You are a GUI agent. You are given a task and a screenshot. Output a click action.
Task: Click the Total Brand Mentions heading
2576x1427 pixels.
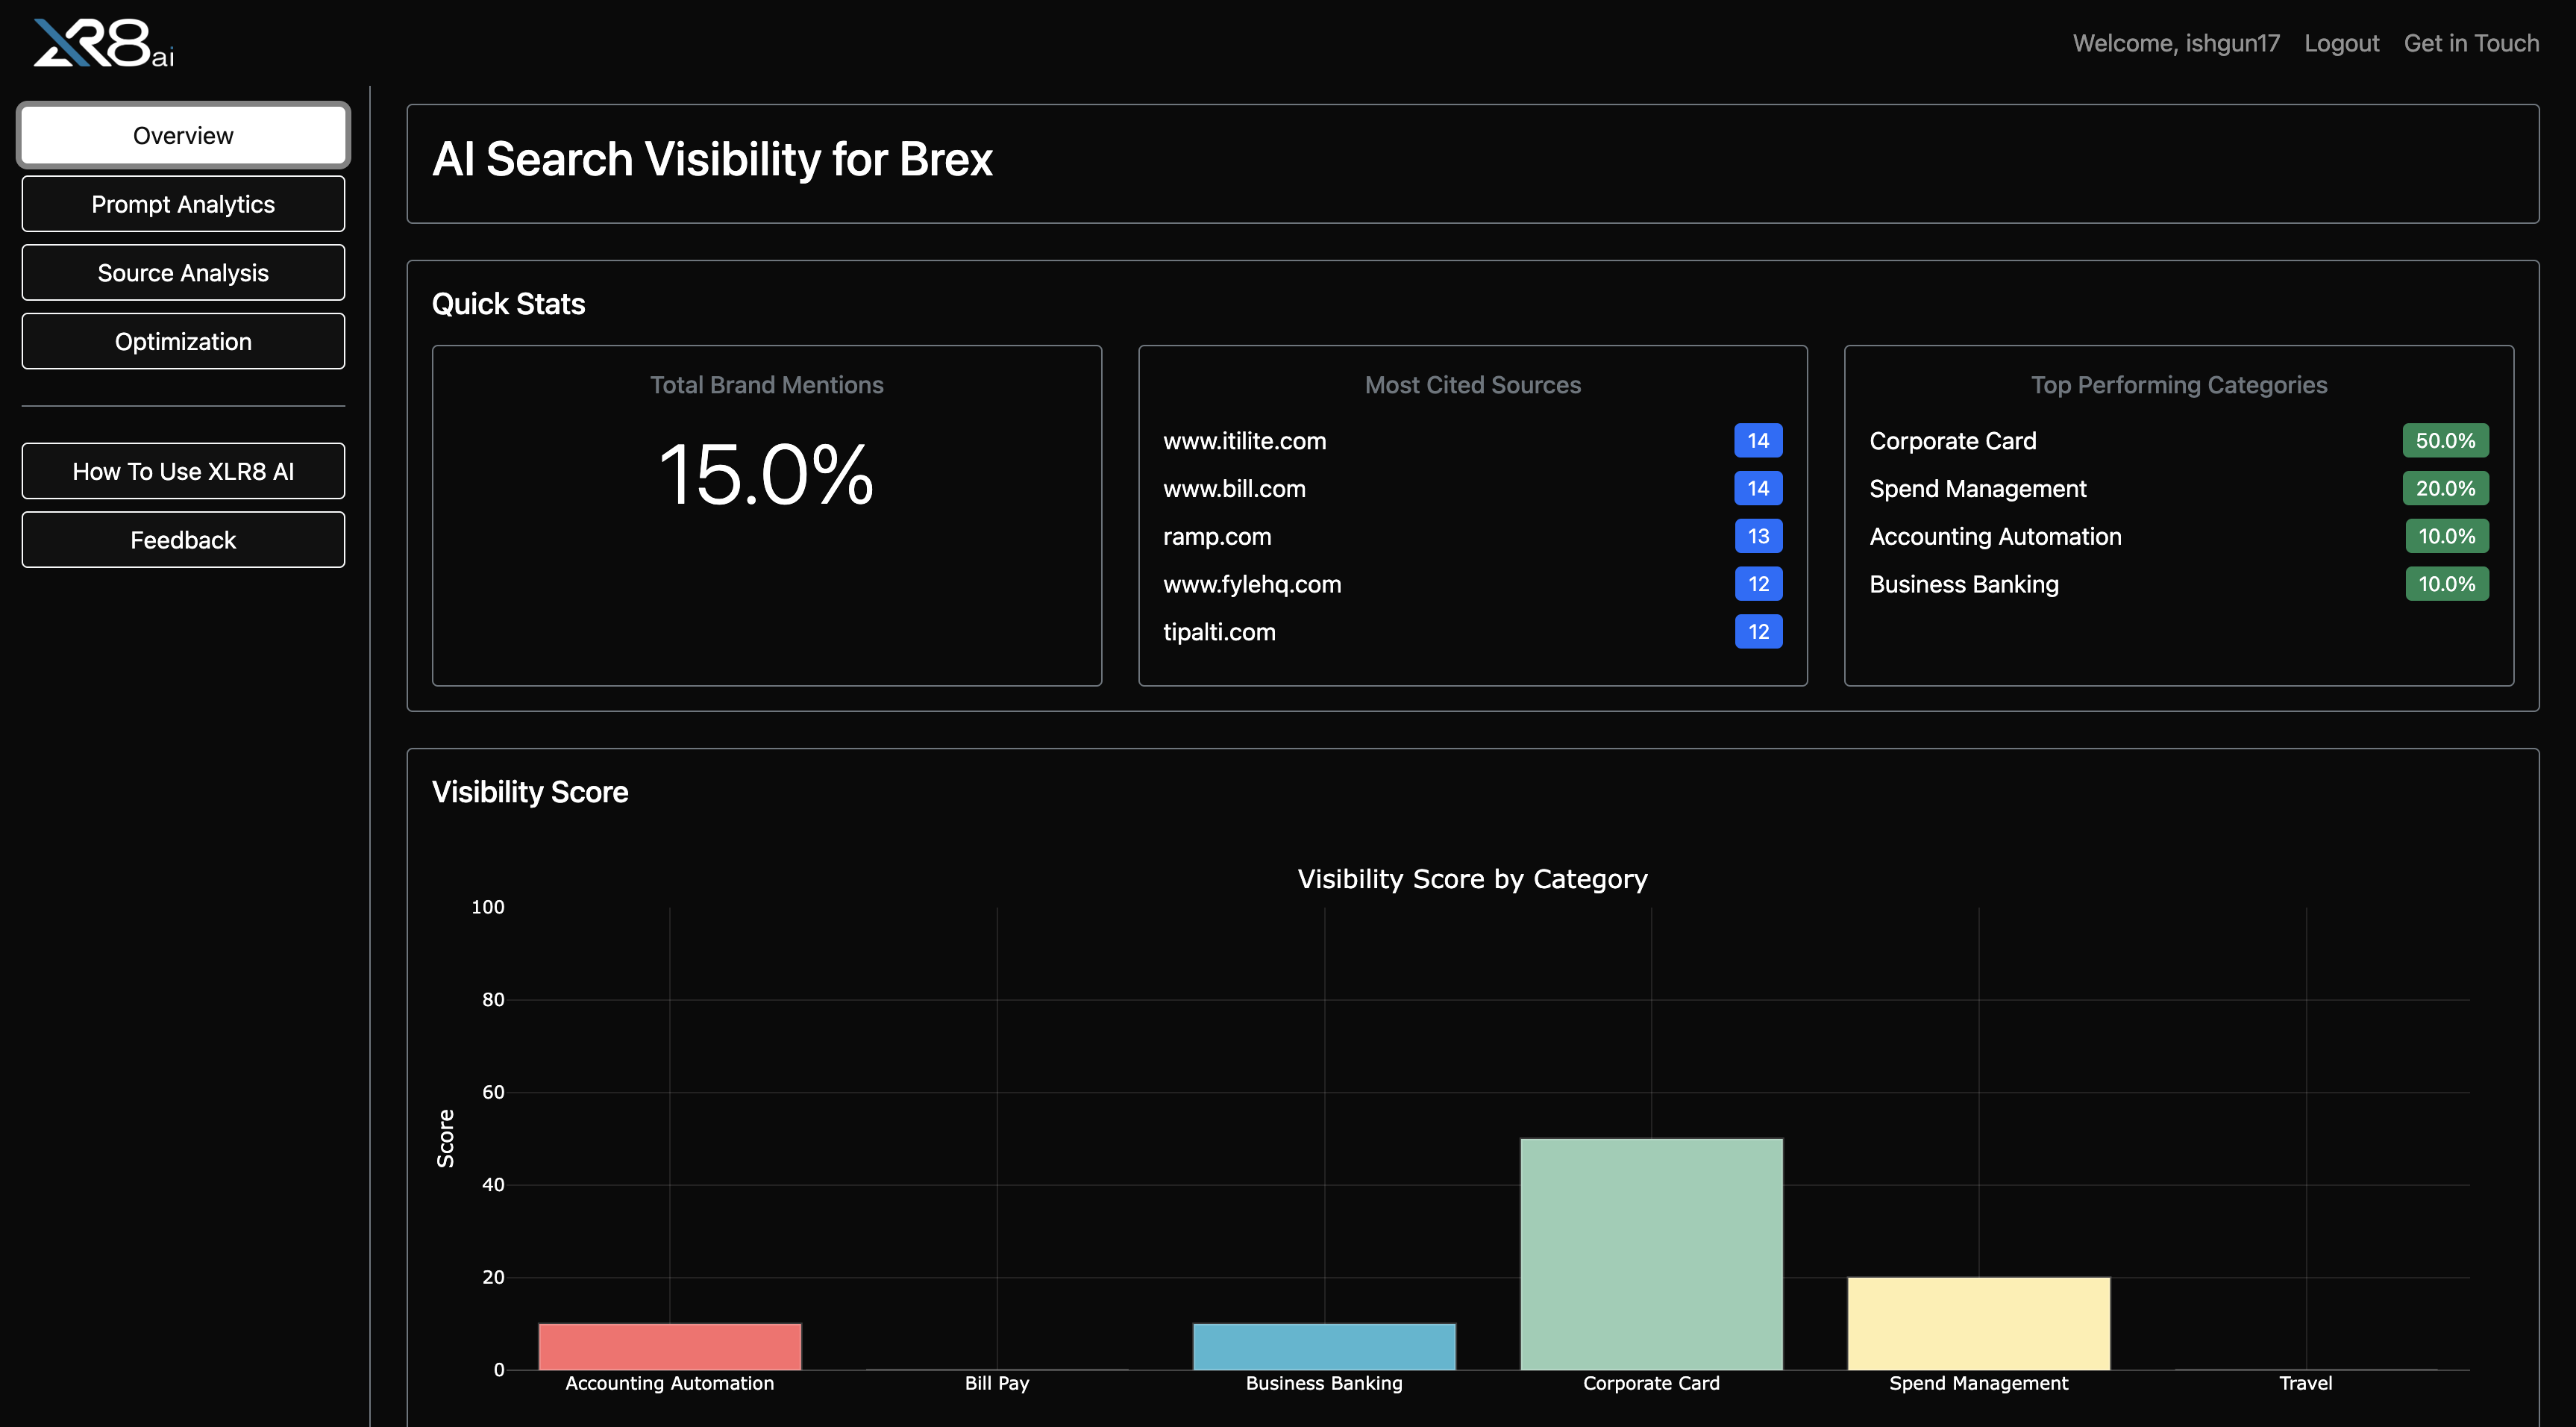click(x=766, y=385)
